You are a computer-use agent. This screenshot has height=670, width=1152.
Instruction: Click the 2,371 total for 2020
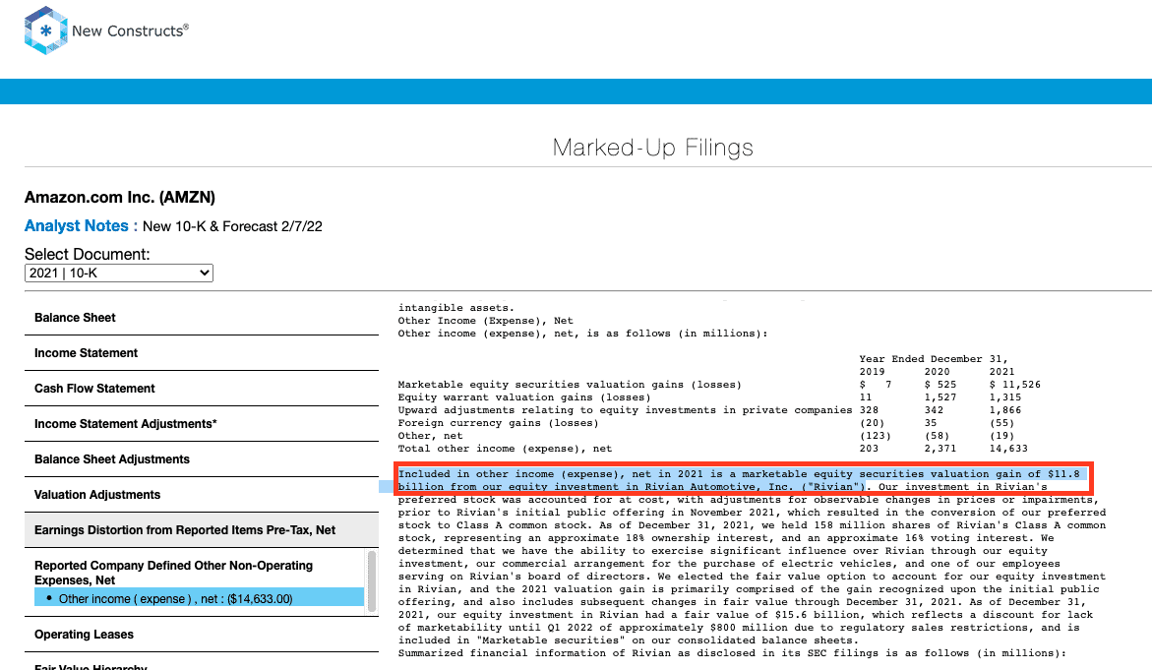[x=940, y=449]
